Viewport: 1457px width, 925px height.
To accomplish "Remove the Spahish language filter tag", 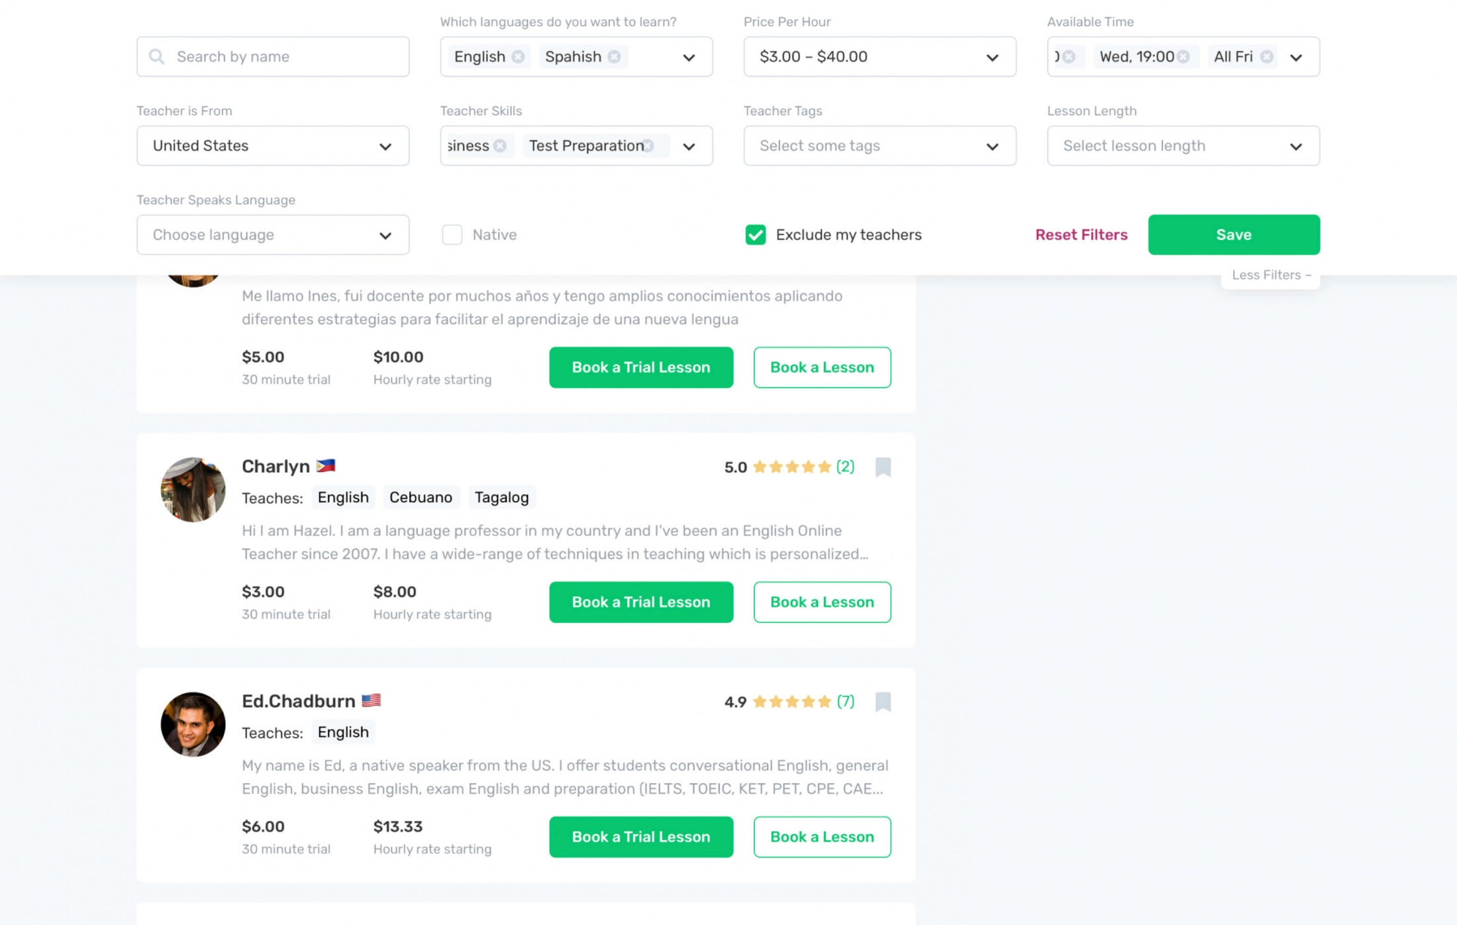I will tap(614, 56).
